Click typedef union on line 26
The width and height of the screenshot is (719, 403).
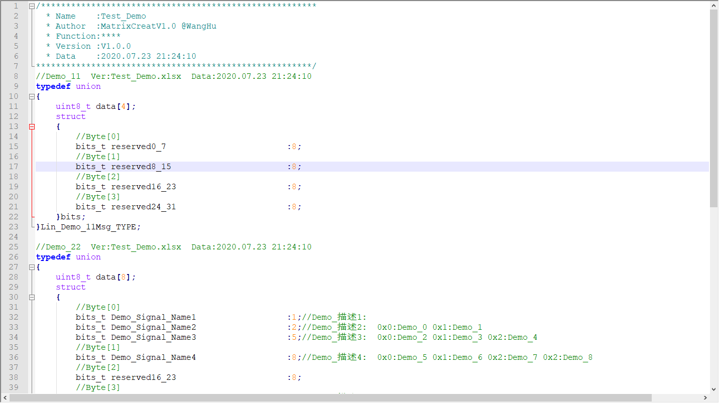(68, 257)
